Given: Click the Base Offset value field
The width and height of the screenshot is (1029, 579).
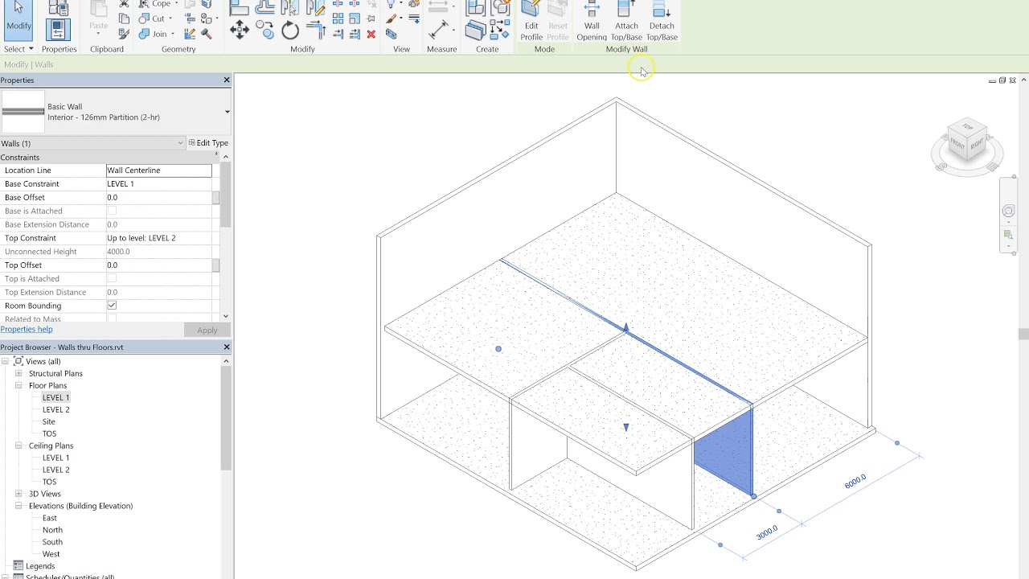Looking at the screenshot, I should [x=159, y=197].
